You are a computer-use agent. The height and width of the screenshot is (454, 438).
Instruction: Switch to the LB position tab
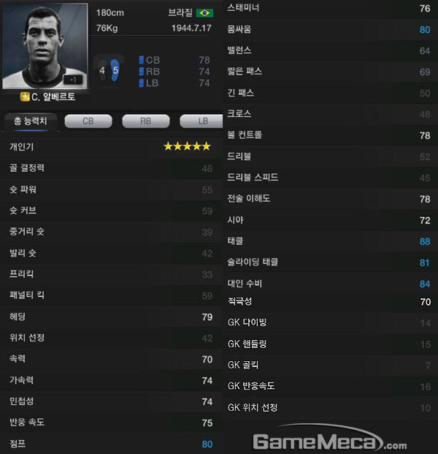pyautogui.click(x=201, y=121)
